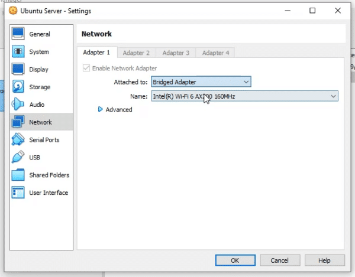Viewport: 355px width, 277px height.
Task: Click the Display monitor icon
Action: [18, 70]
